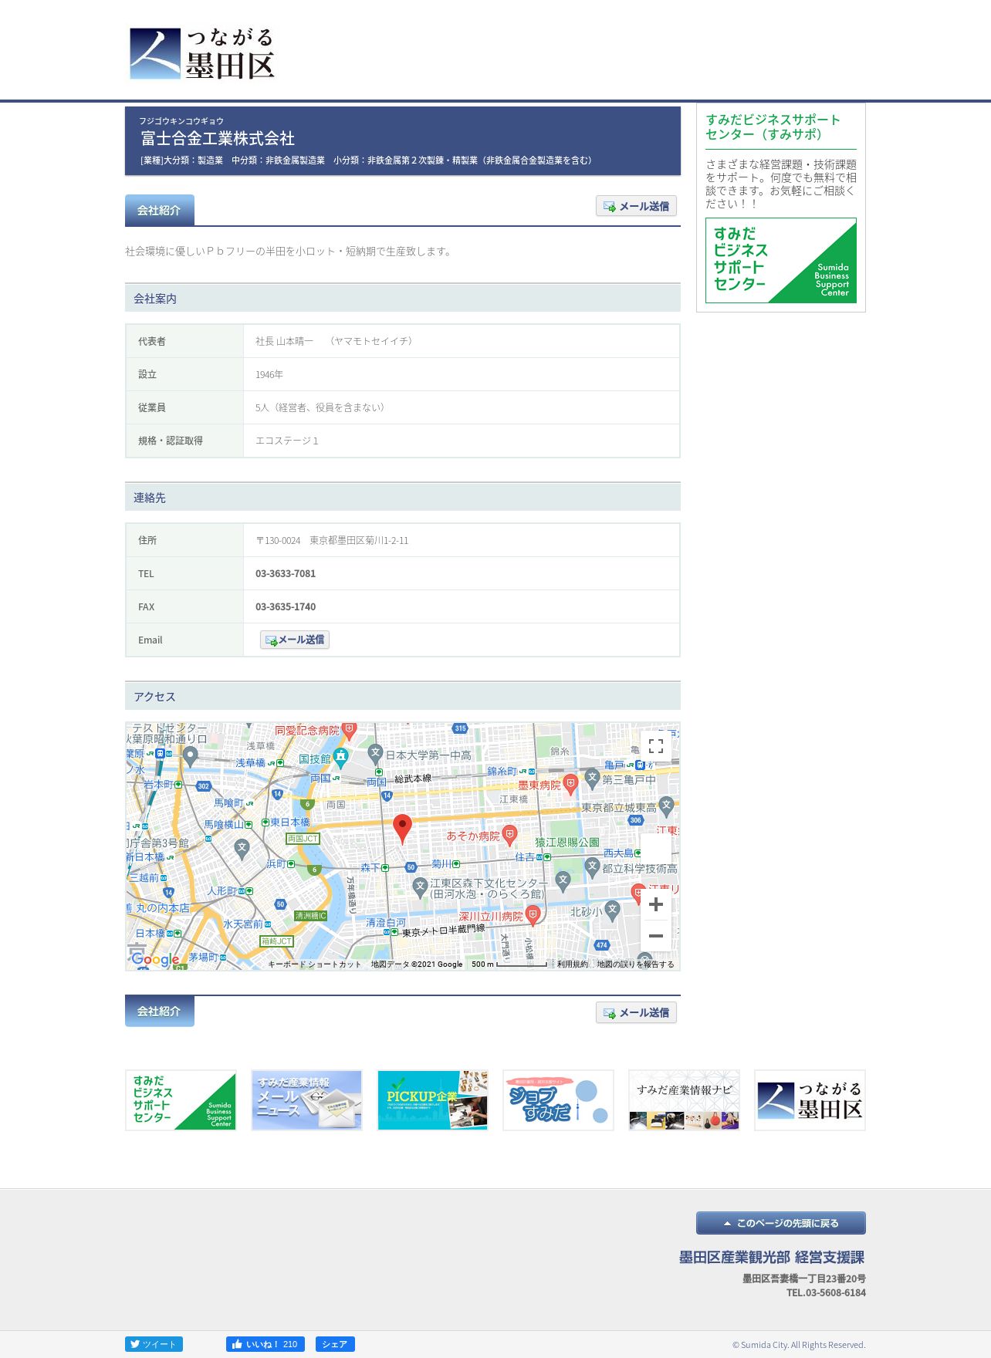
Task: Click the Twitter ツイート button
Action: click(x=154, y=1344)
